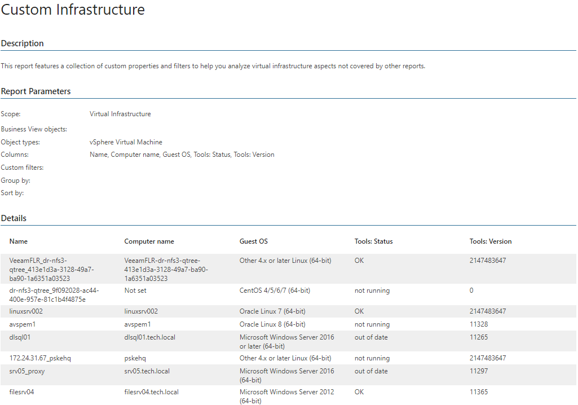Click the avspem1 VM name cell

[22, 324]
